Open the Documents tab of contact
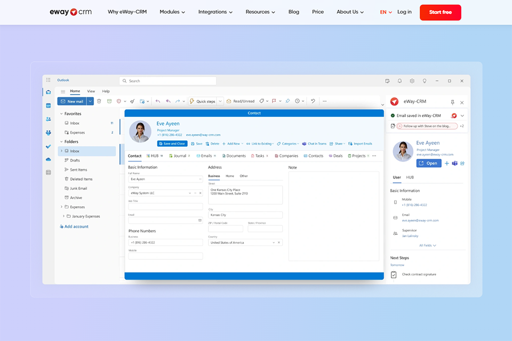 (x=234, y=156)
